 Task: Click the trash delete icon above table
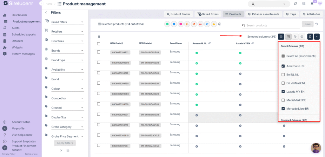99,37
